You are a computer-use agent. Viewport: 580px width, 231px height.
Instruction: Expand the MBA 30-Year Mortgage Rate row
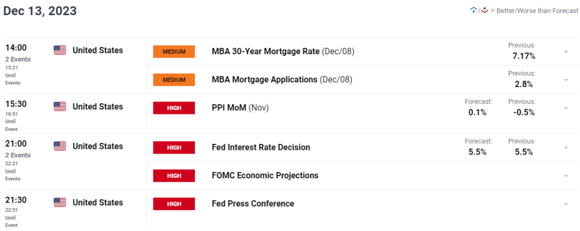(x=565, y=52)
